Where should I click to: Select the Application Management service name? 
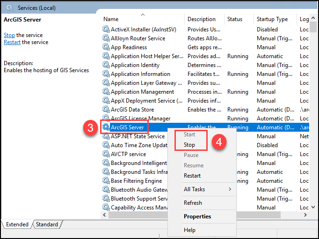pos(142,92)
